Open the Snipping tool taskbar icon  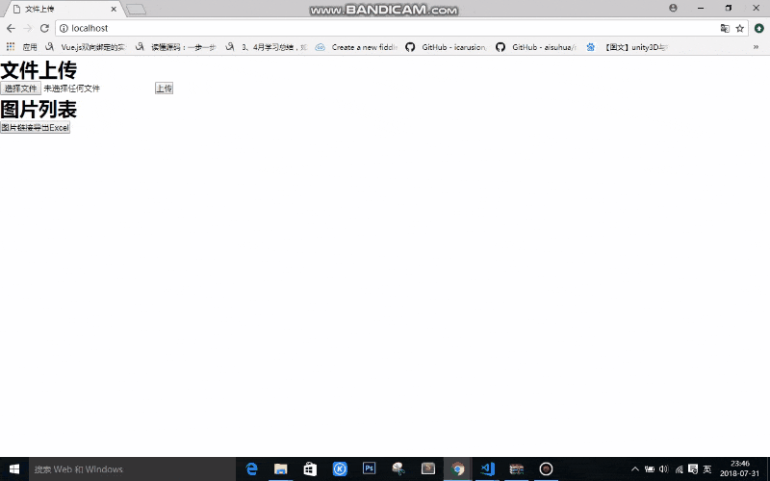tap(398, 469)
